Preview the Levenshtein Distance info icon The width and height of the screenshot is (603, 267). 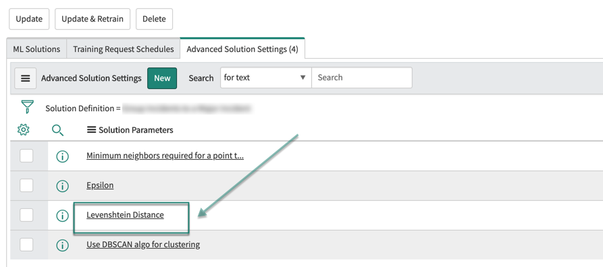[62, 216]
